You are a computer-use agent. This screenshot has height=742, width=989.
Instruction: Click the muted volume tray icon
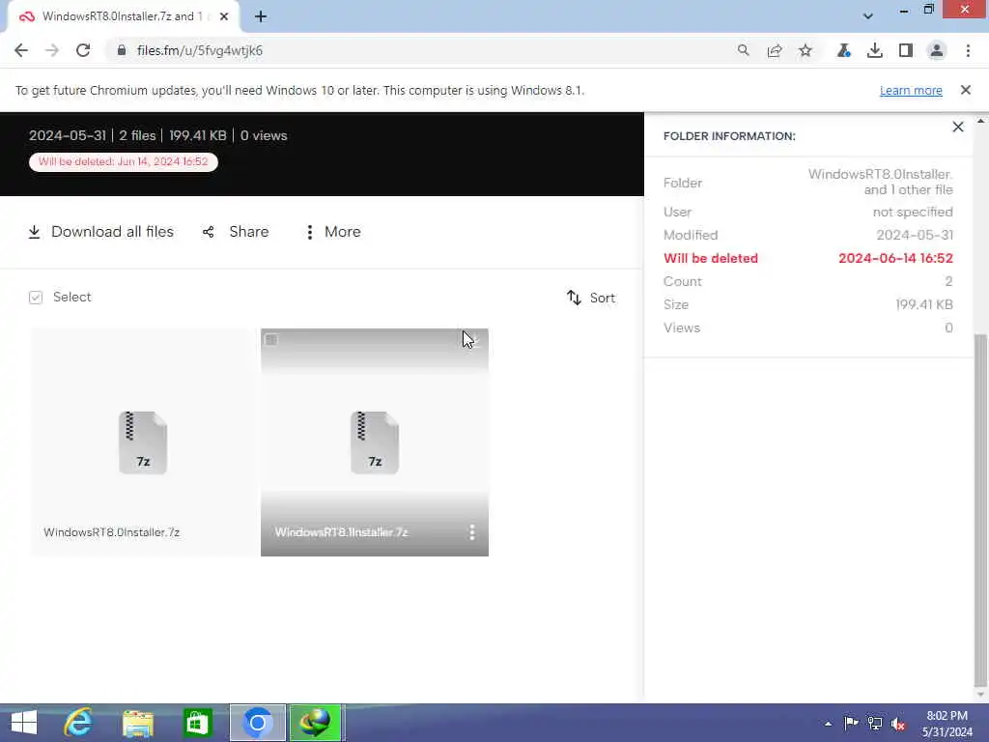click(898, 723)
